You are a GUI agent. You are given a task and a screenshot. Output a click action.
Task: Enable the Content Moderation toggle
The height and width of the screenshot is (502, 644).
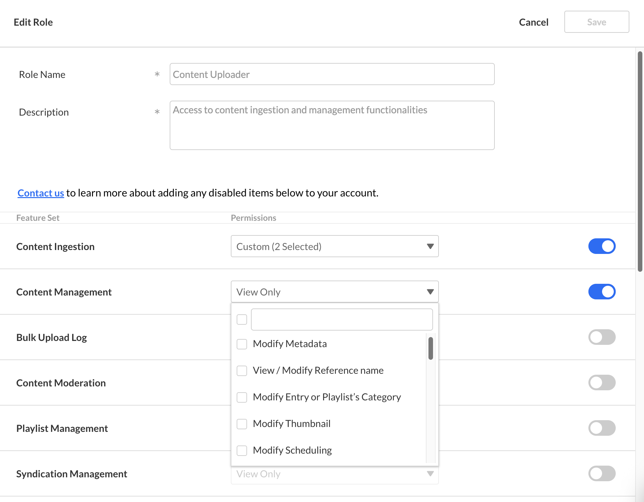[602, 383]
